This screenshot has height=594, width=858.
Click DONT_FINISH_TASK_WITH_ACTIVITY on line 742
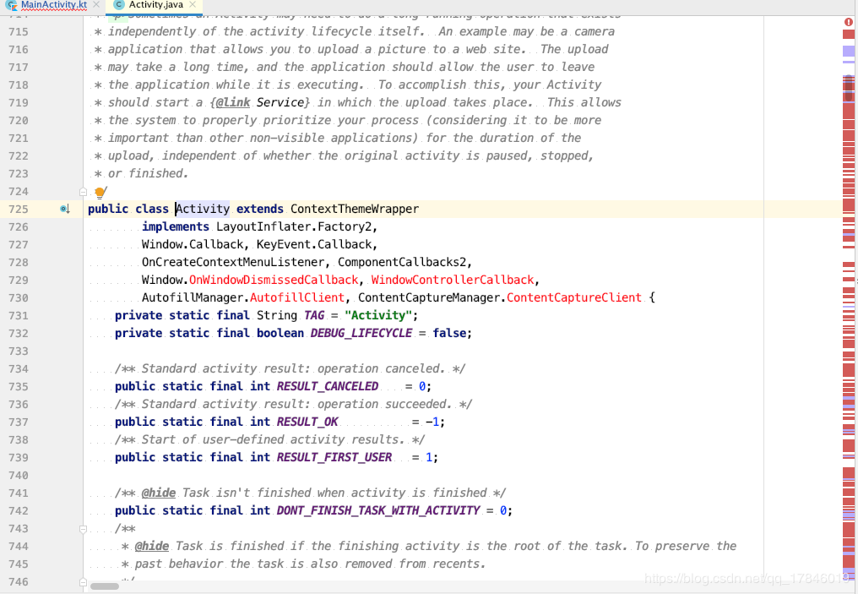coord(378,511)
